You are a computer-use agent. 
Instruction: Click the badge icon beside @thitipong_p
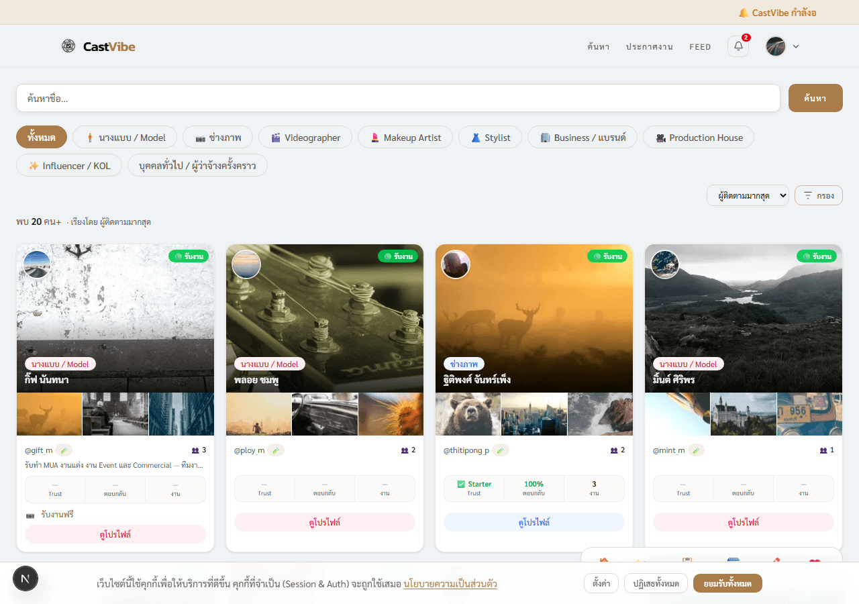(501, 450)
